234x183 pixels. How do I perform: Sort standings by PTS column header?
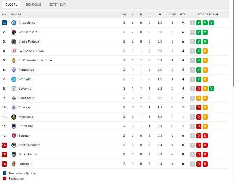coord(183,14)
